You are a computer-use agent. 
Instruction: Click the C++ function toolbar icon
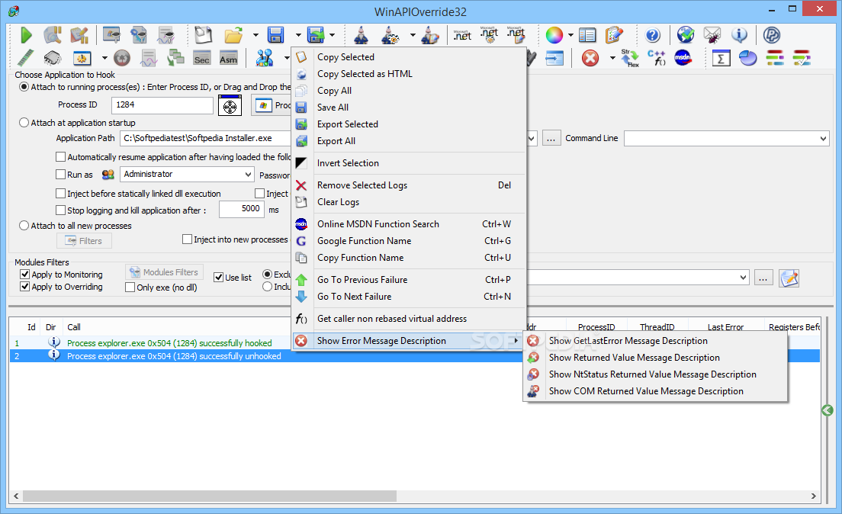pyautogui.click(x=656, y=57)
